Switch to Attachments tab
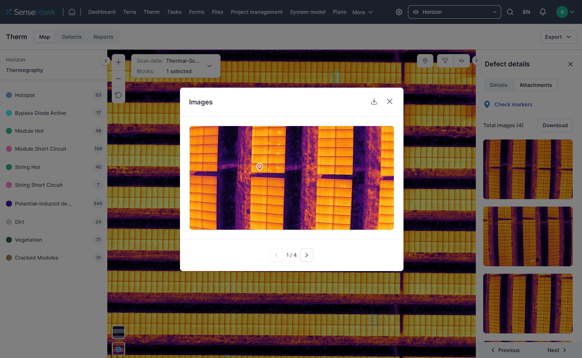Viewport: 582px width, 358px height. (x=536, y=85)
